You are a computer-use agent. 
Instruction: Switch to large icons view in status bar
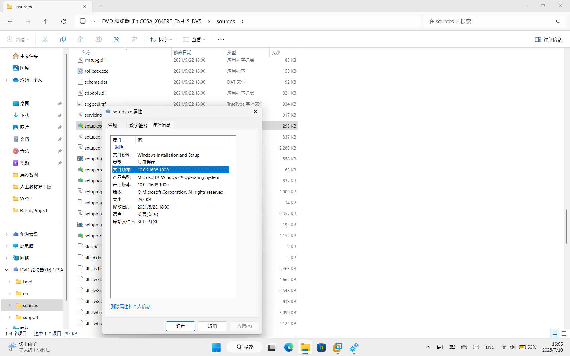point(564,333)
